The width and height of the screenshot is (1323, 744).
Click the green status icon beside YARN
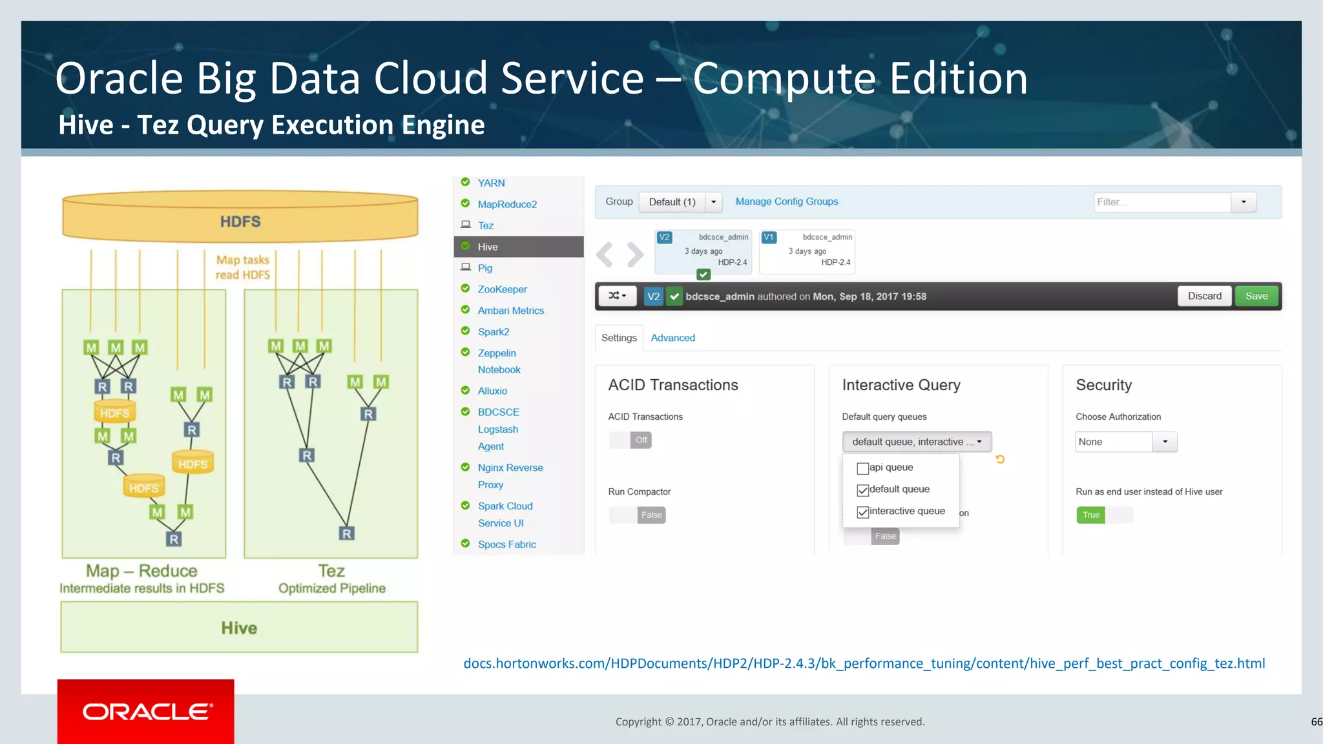tap(465, 182)
